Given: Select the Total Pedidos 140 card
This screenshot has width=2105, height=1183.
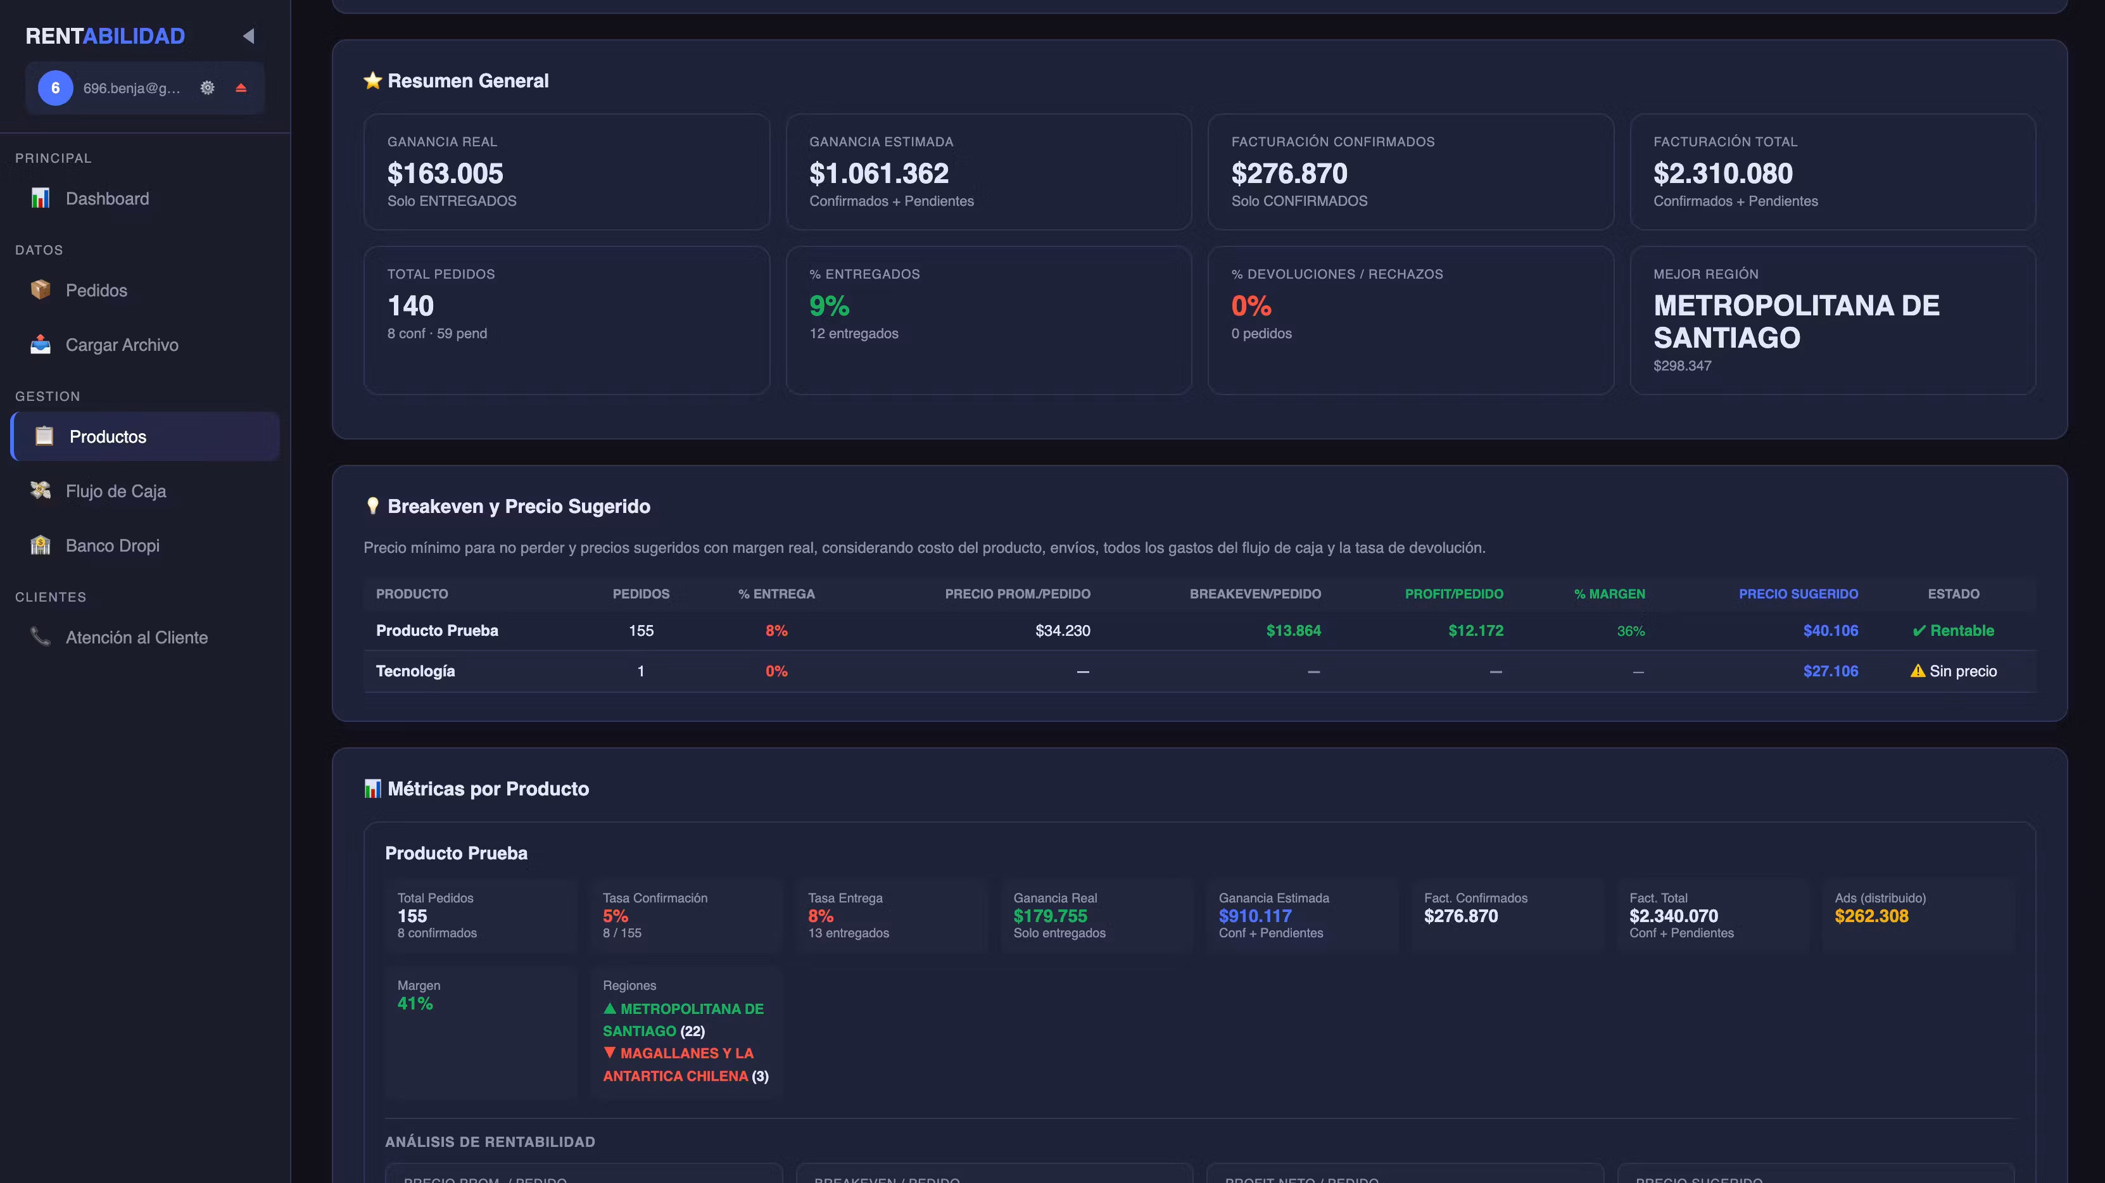Looking at the screenshot, I should click(x=566, y=320).
